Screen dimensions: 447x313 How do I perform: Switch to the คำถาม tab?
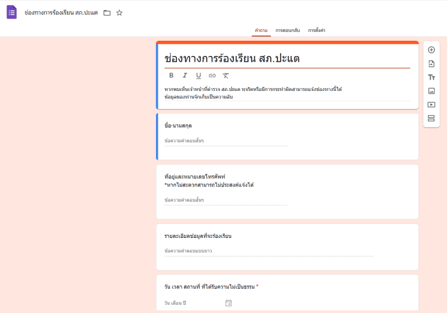[261, 30]
